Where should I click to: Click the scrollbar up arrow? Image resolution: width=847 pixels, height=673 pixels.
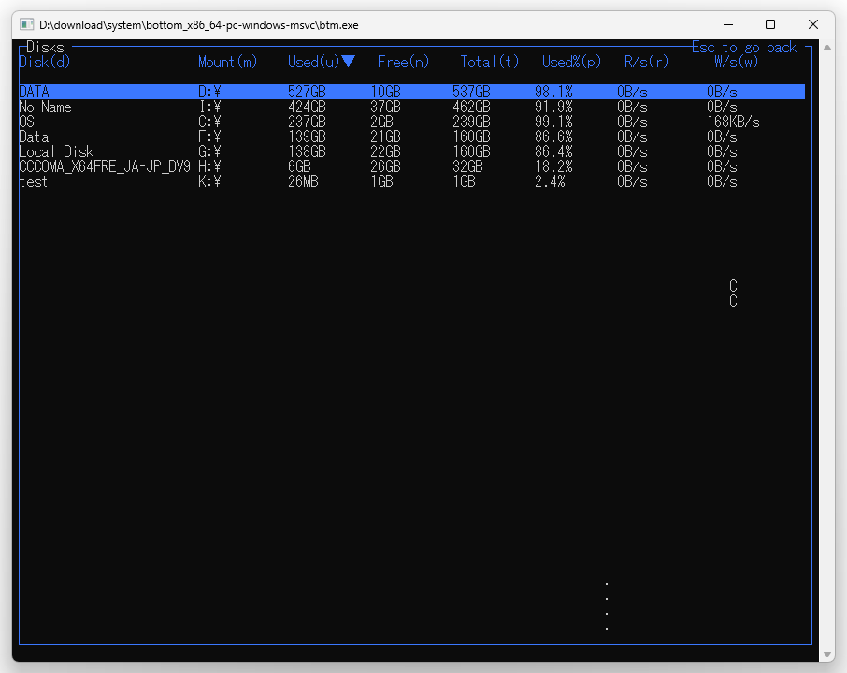[x=827, y=48]
